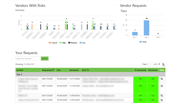Viewport: 179px width, 103px height.
Task: Toggle Total series in Tiers legend
Action: 143,42
